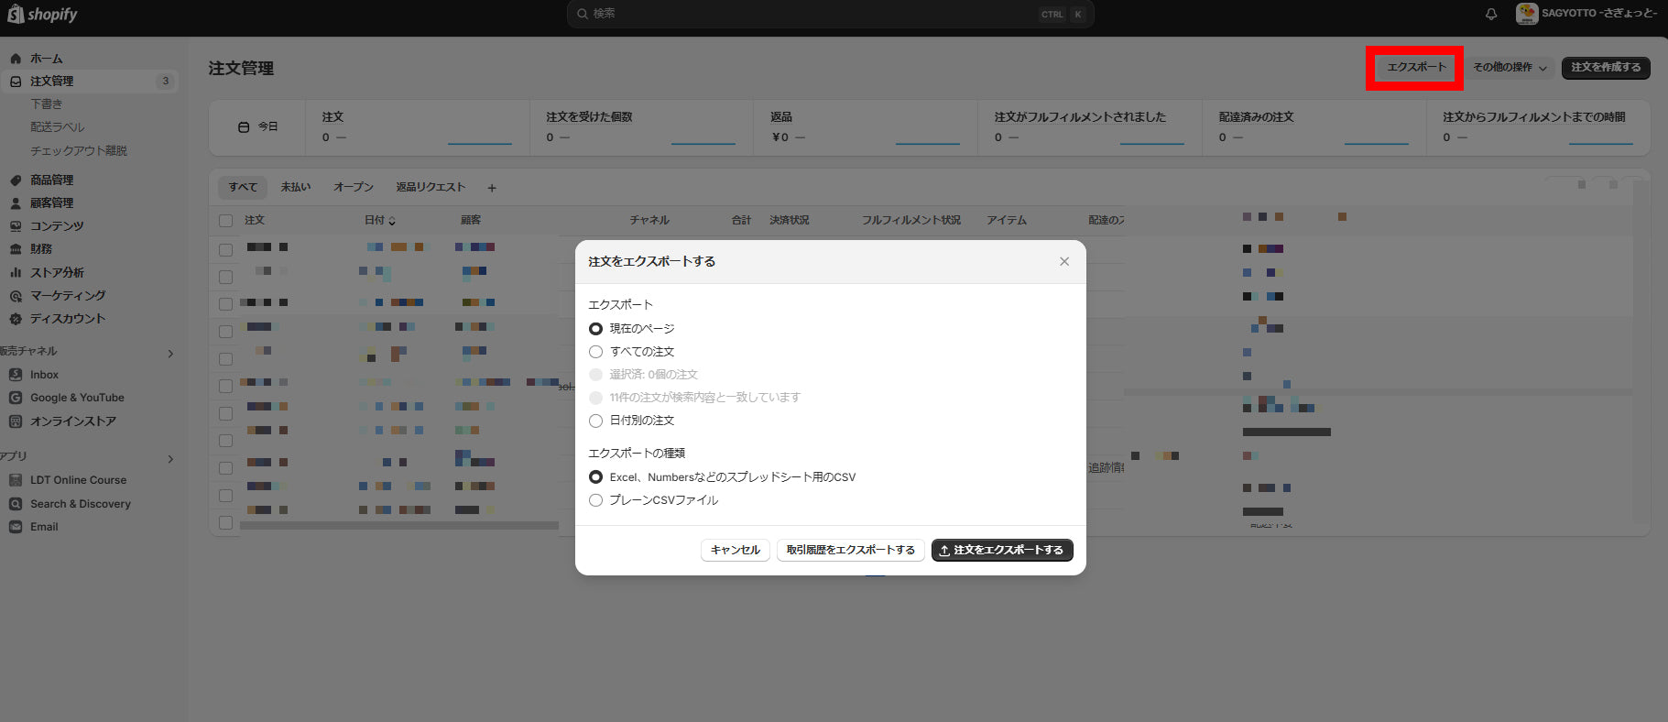Screen dimensions: 1668x722
Task: Click the 財務 bank icon
Action: [16, 249]
